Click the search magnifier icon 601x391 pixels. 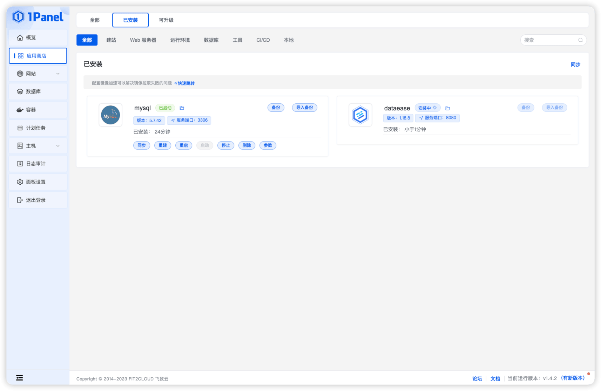(580, 40)
